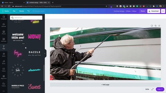Add the neon 'love you' text template
This screenshot has width=166, height=93.
pyautogui.click(x=18, y=53)
